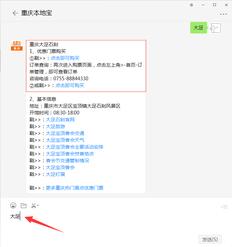Open the 大足宝顶香会交通 link
The width and height of the screenshot is (232, 247).
(65, 133)
